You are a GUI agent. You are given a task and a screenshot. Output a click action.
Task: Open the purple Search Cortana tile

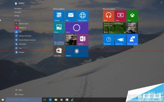tap(77, 28)
